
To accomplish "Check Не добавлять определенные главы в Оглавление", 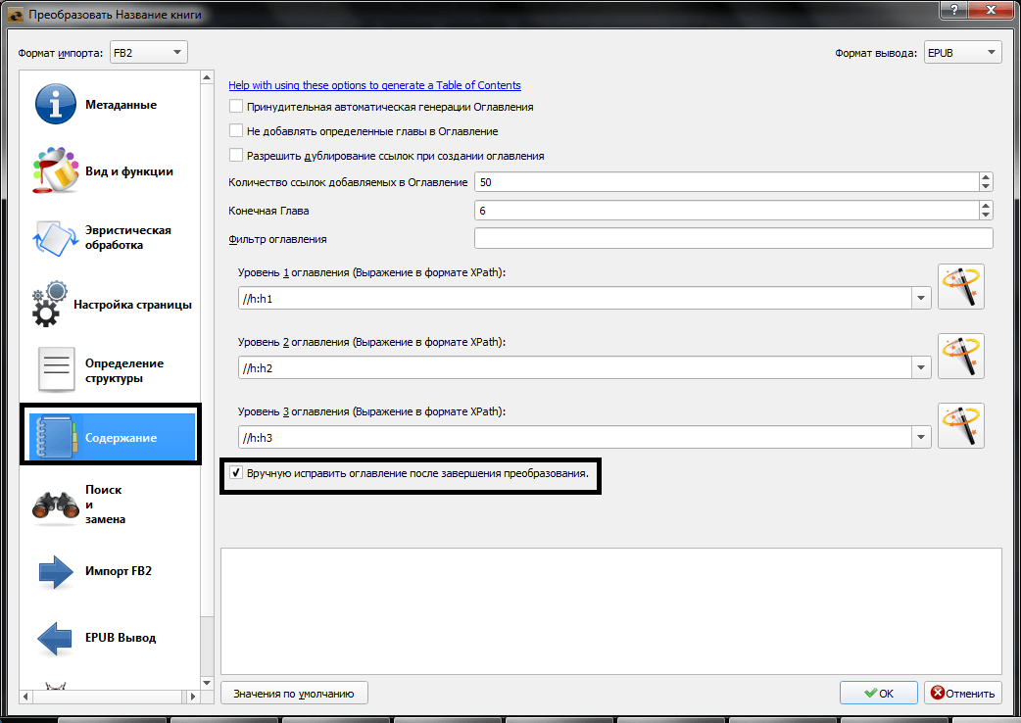I will click(x=235, y=130).
